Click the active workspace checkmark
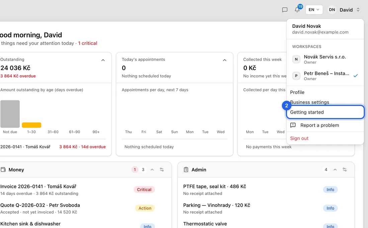The width and height of the screenshot is (368, 228). click(x=356, y=76)
